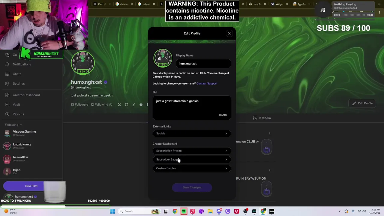
Task: Open the Instagram profile social icon
Action: point(127,105)
